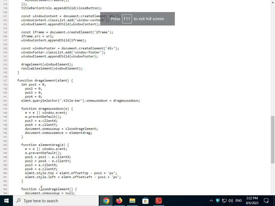This screenshot has width=275, height=206.
Task: Switch the ENG input language
Action: point(238,201)
